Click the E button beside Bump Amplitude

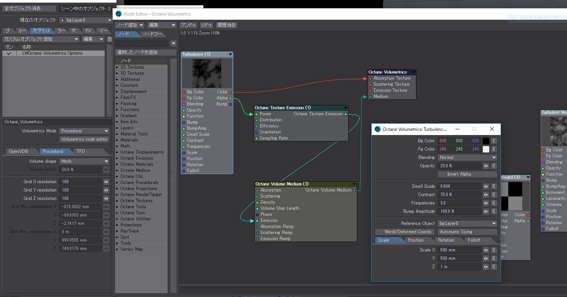(494, 211)
